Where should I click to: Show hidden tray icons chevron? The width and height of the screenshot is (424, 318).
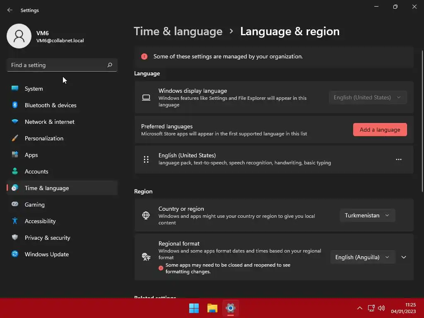click(360, 308)
